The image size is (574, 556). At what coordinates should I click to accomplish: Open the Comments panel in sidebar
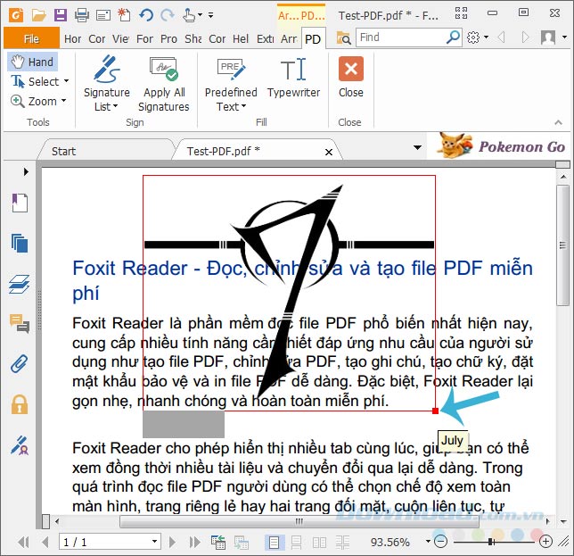[x=20, y=323]
